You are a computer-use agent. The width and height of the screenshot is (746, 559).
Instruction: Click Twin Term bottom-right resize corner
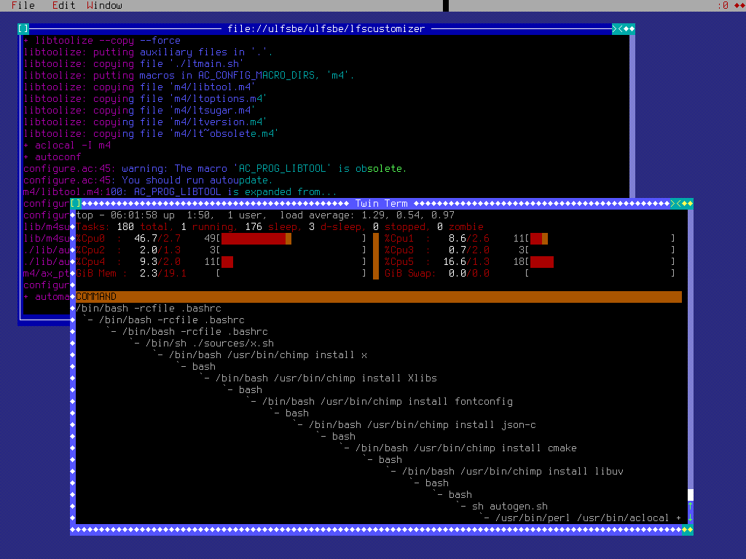pyautogui.click(x=688, y=529)
